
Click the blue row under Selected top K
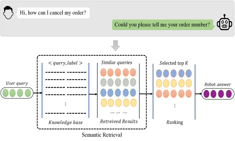click(173, 74)
